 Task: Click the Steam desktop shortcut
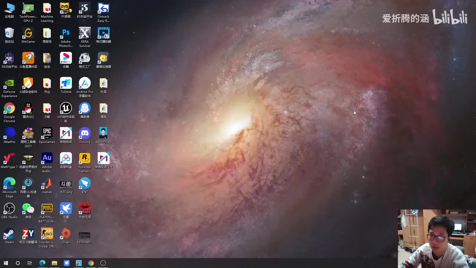(9, 236)
